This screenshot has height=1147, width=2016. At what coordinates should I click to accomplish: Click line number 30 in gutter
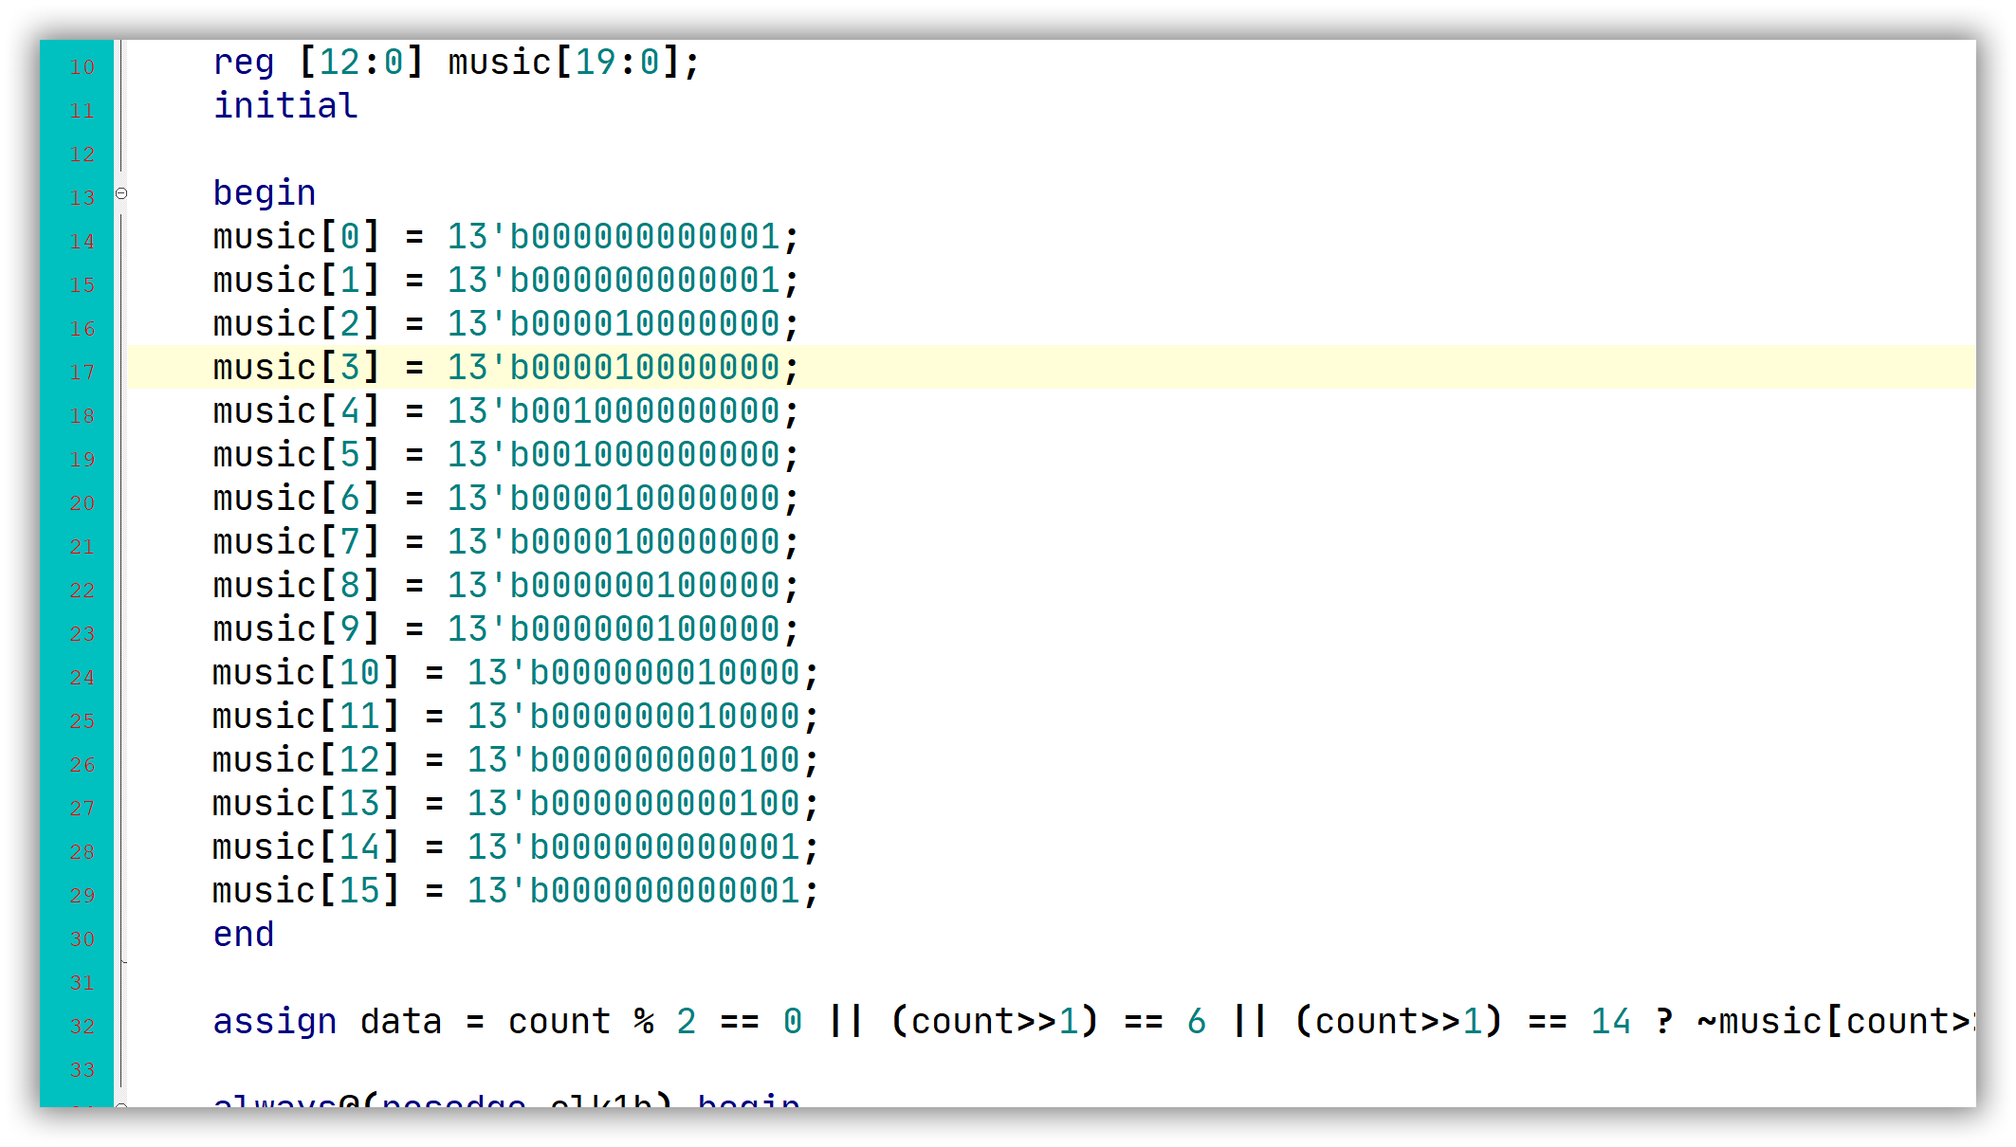click(x=82, y=939)
